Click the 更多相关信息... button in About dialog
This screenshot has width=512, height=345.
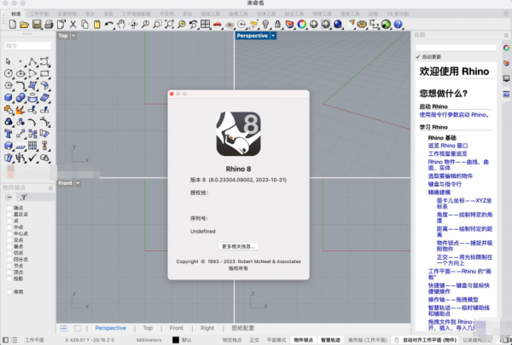pyautogui.click(x=238, y=246)
